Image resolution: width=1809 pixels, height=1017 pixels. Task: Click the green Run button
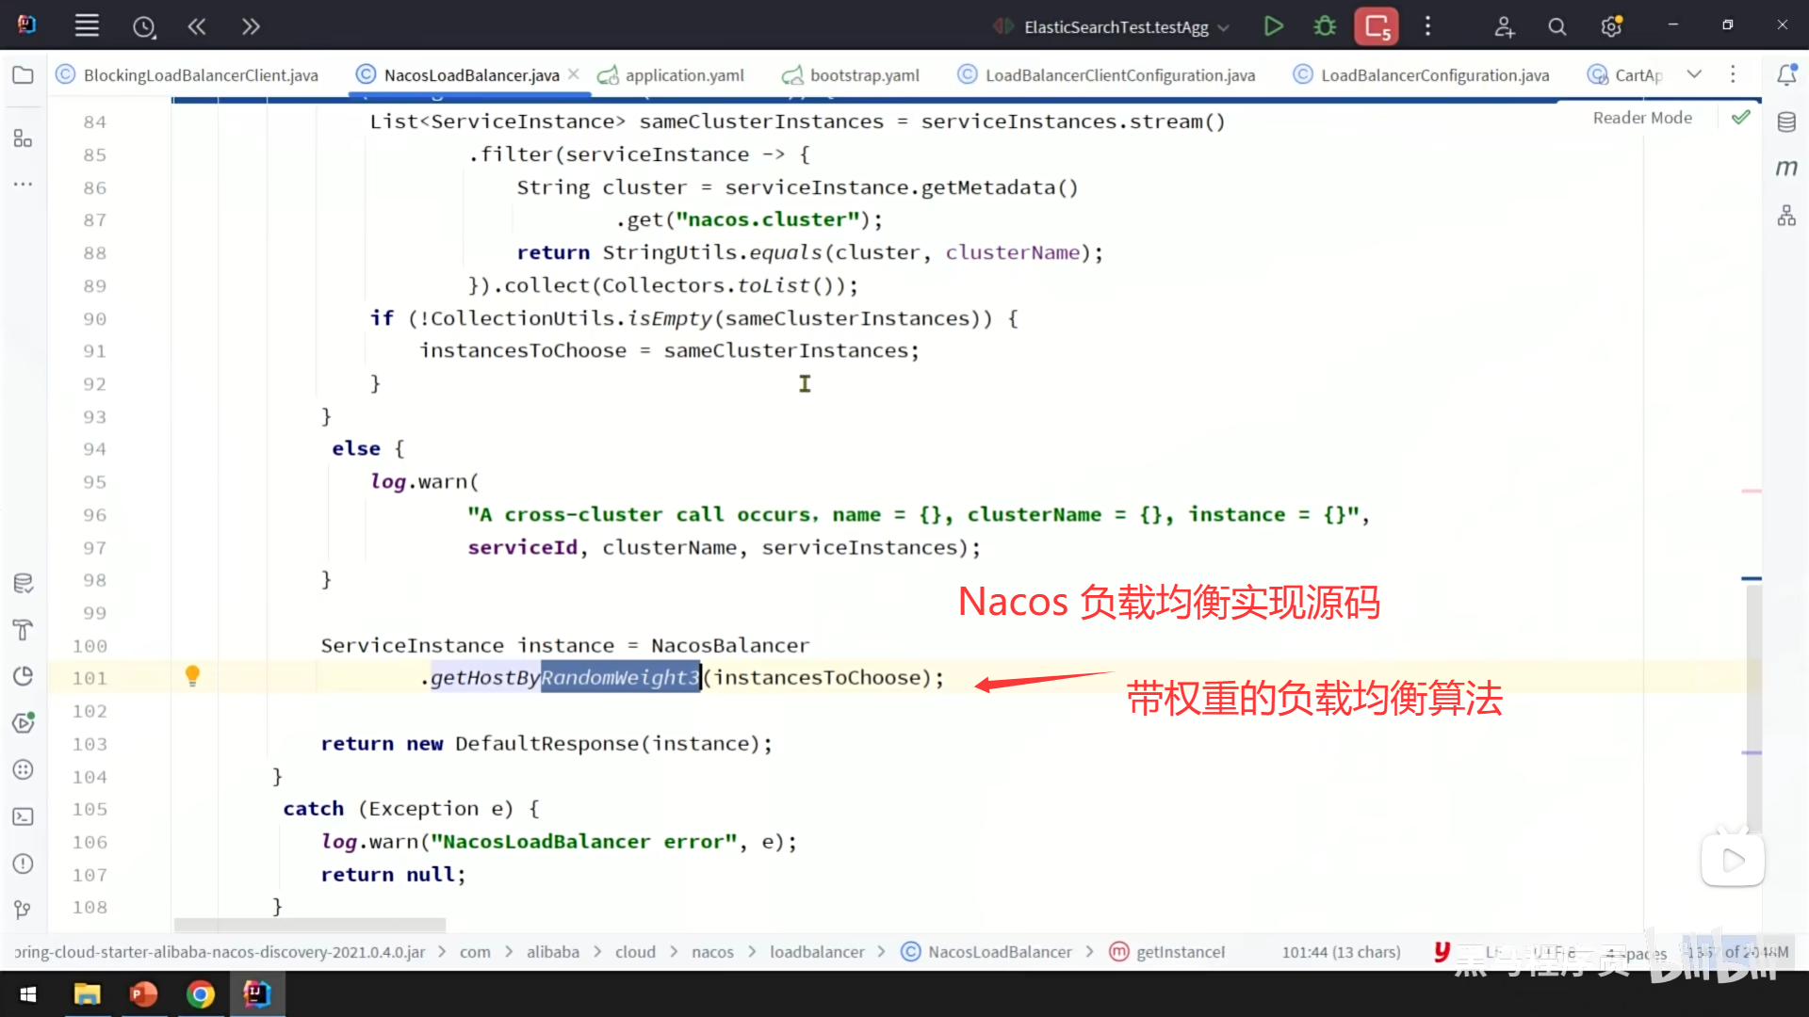coord(1273,26)
